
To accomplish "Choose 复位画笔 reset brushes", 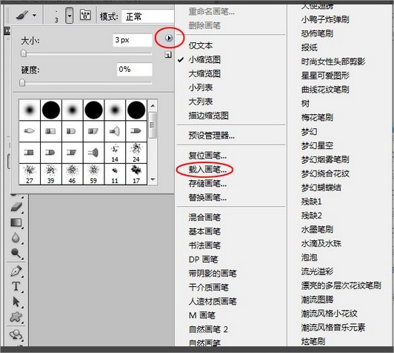I will 207,156.
